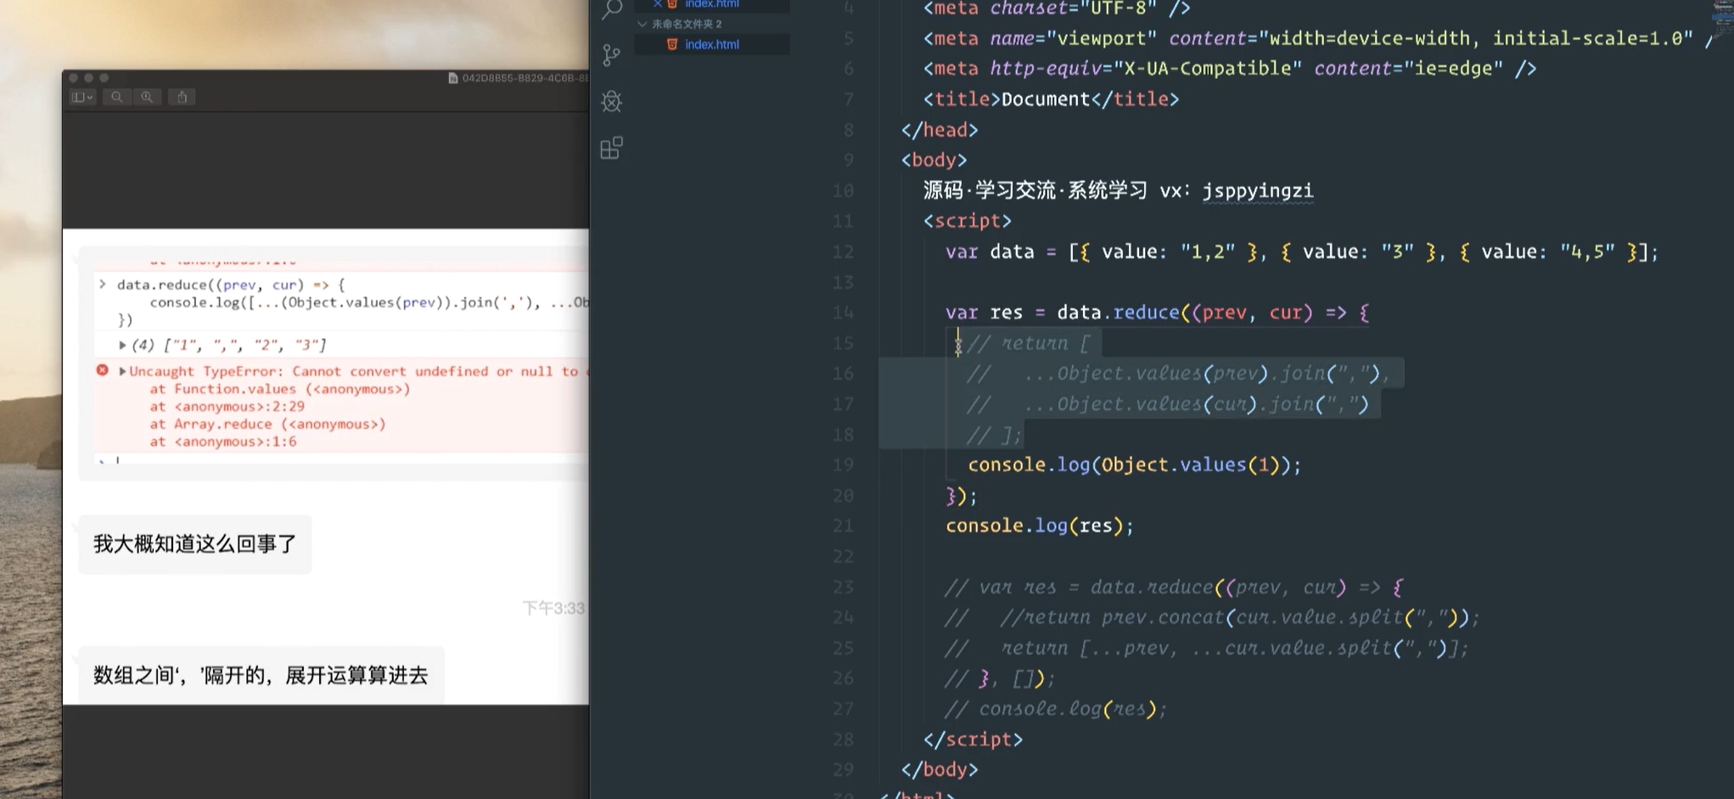Click the 'at Function.values' stack trace line
Screen dimensions: 1734x799
pyautogui.click(x=280, y=389)
